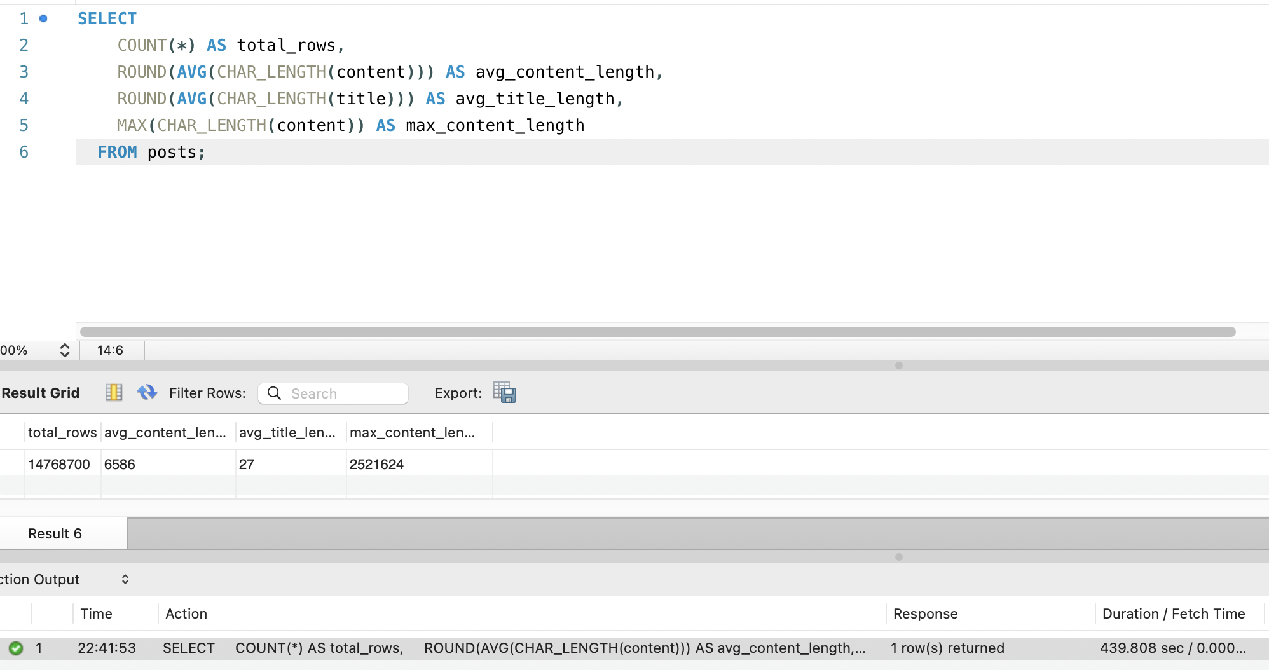This screenshot has height=670, width=1269.
Task: Select the executed SELECT row in Action Output
Action: tap(509, 648)
